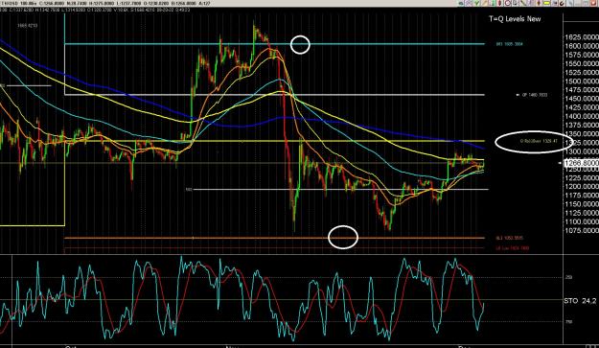
Task: Click the yellow rectangle toolbar icon
Action: coord(546,3)
